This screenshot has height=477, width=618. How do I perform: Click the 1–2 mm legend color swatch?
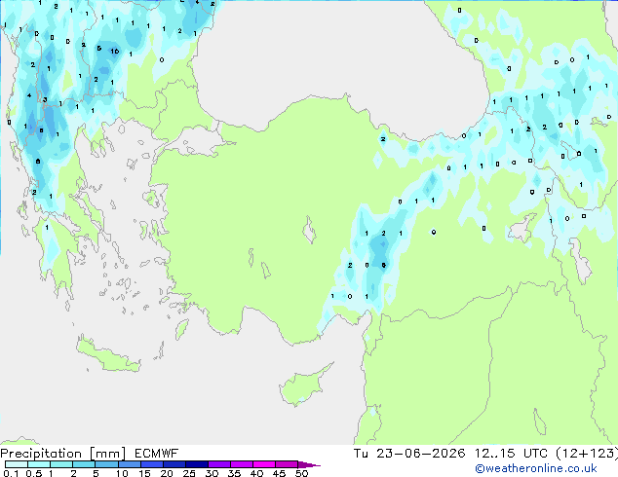coord(61,464)
